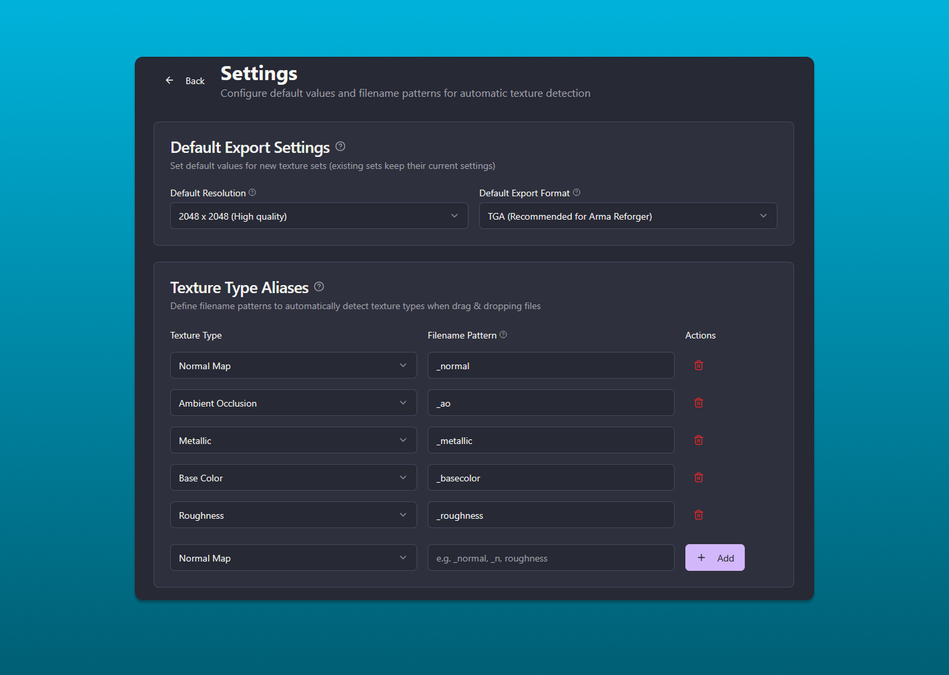Click the _ao filename pattern field
Viewport: 949px width, 675px height.
(x=551, y=403)
